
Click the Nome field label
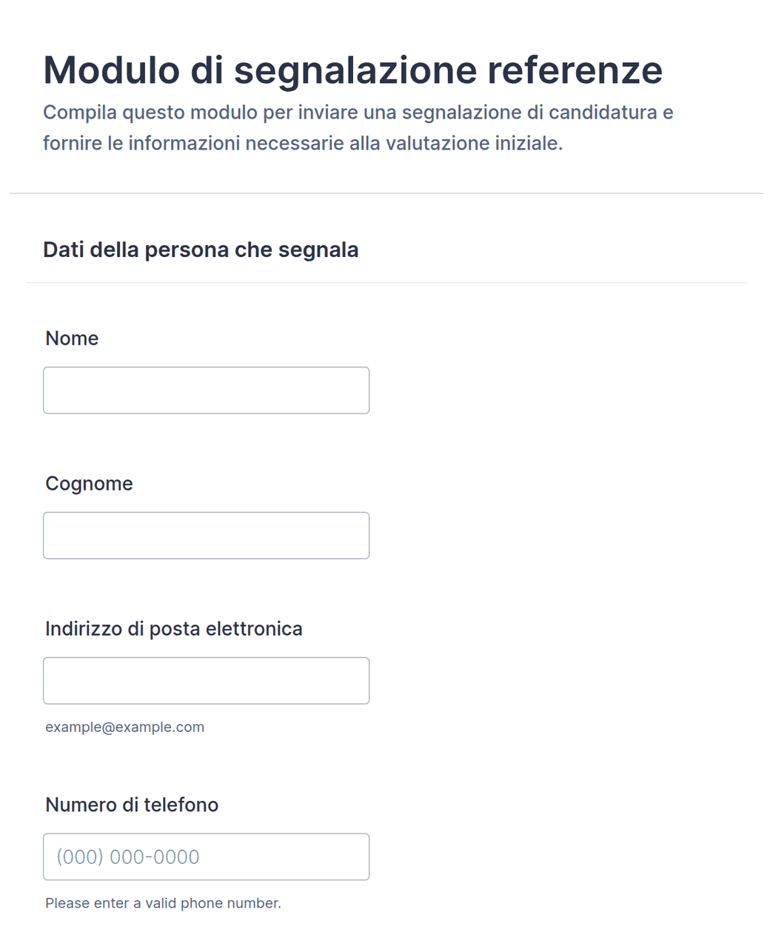pyautogui.click(x=72, y=339)
